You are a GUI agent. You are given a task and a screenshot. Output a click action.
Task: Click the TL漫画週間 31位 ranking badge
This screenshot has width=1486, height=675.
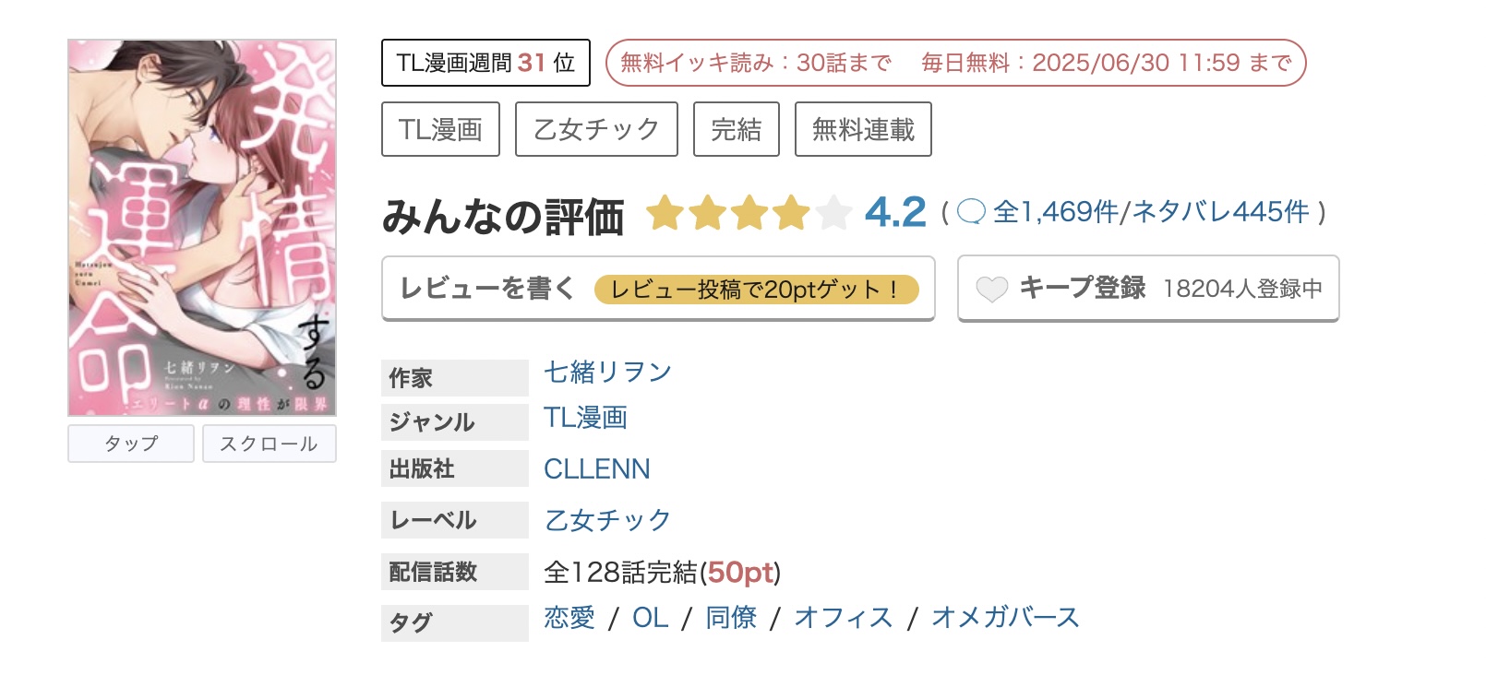pos(486,63)
